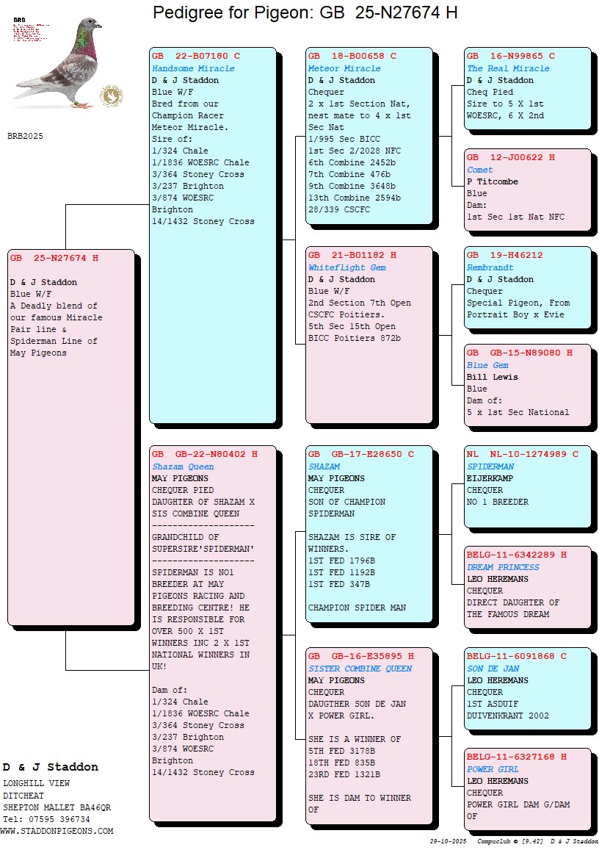
Task: Click the bold 'D & J Staddon' loft heading
Action: [51, 767]
